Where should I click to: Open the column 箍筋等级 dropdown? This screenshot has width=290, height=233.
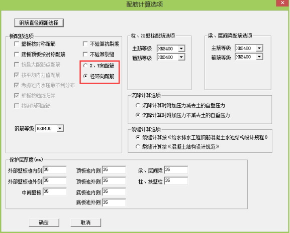(181, 57)
